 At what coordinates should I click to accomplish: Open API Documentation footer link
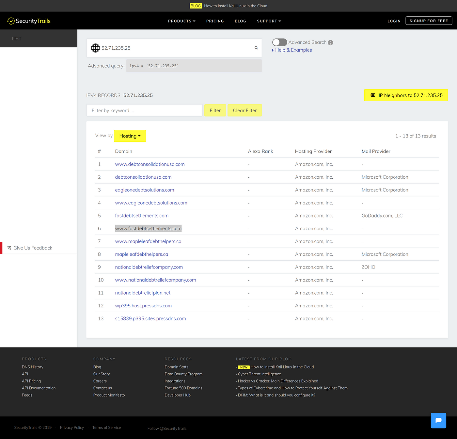point(39,388)
